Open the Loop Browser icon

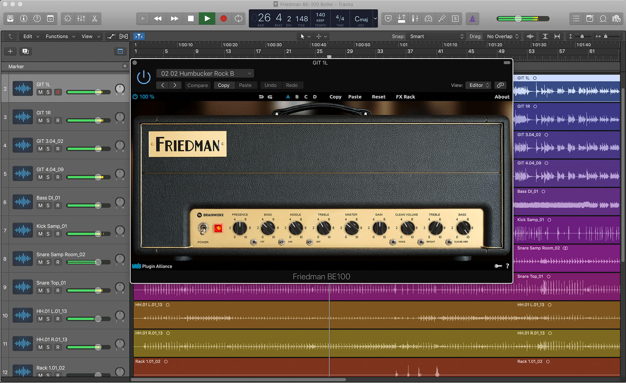point(603,19)
